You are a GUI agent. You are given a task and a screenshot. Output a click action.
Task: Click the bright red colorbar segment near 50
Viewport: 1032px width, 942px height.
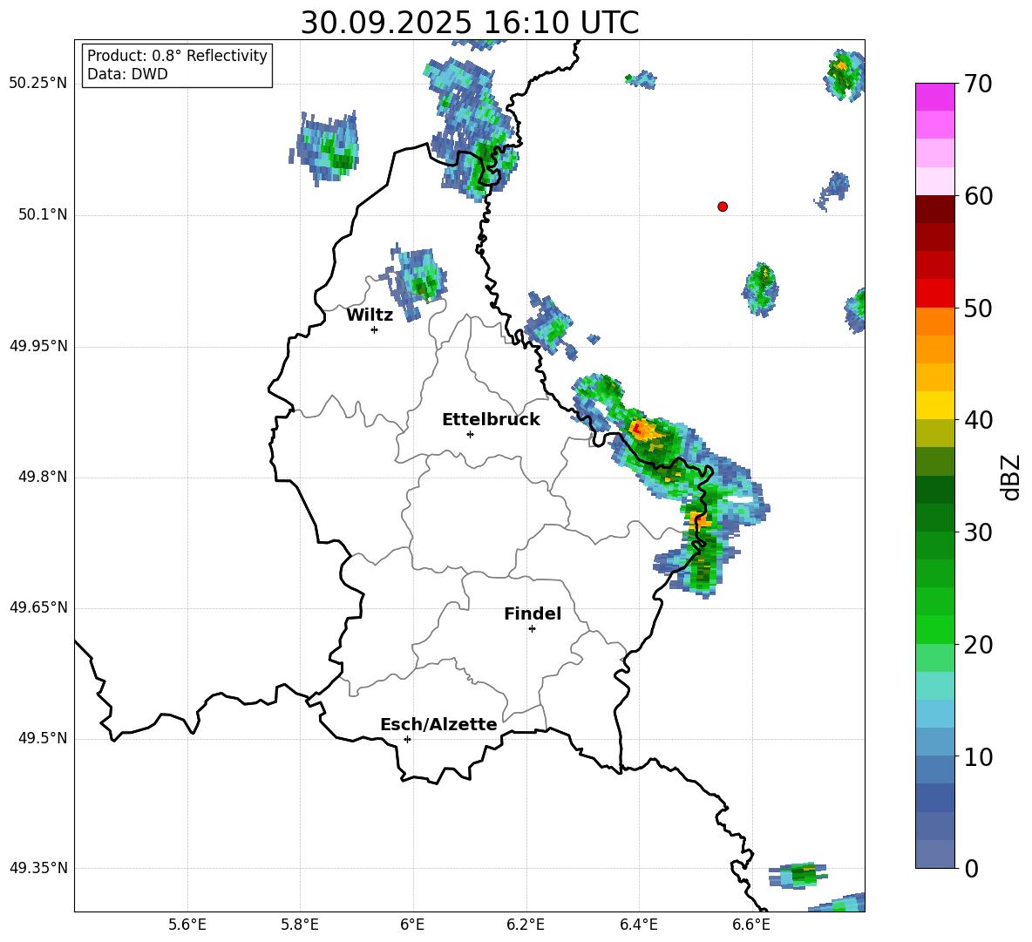(x=935, y=294)
